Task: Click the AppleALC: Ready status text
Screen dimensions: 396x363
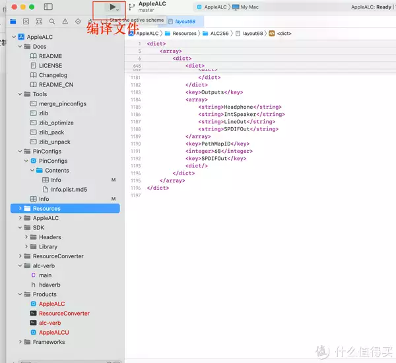Action: coord(371,7)
